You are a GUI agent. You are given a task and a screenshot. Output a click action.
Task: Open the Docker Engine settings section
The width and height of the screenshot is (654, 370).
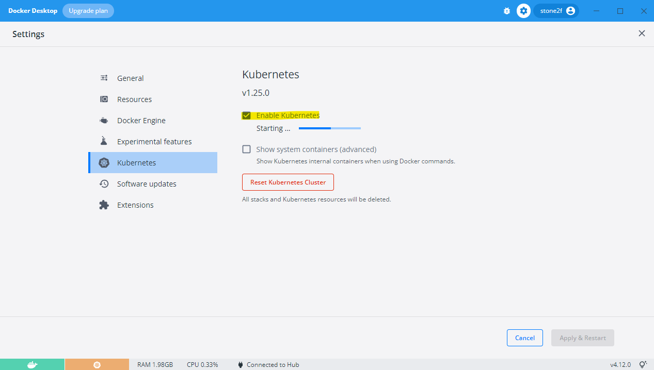pyautogui.click(x=153, y=121)
